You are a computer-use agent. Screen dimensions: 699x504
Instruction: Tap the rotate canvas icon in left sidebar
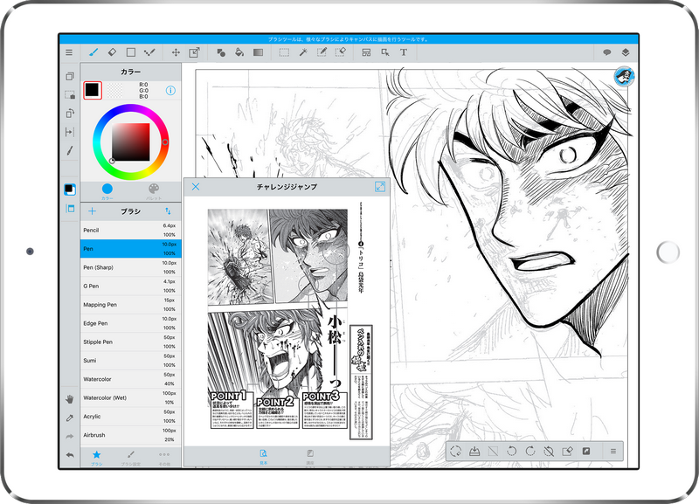pyautogui.click(x=70, y=114)
